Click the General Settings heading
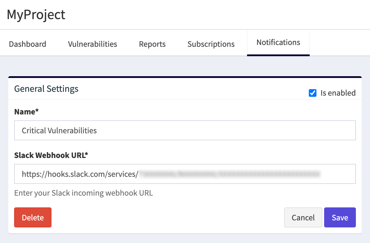 click(x=46, y=89)
